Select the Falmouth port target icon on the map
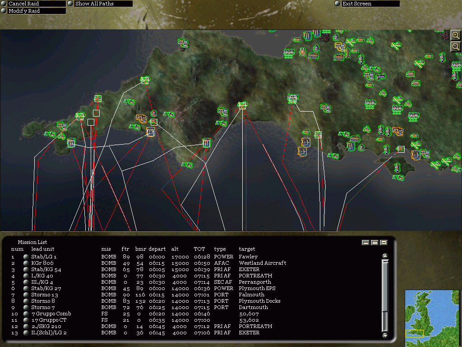This screenshot has width=462, height=347. pyautogui.click(x=71, y=143)
